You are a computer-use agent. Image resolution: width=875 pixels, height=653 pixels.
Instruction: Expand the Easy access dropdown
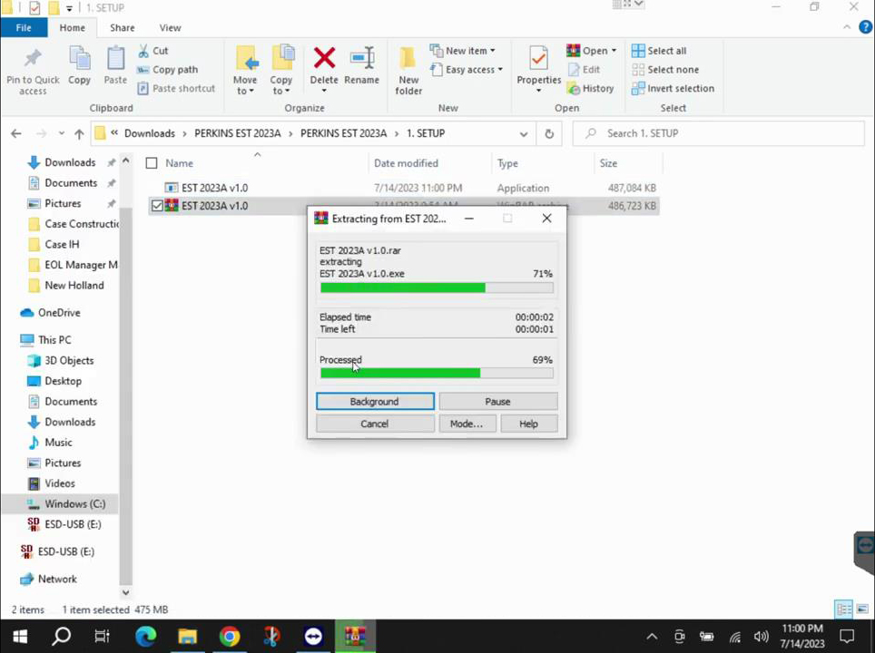click(x=466, y=70)
